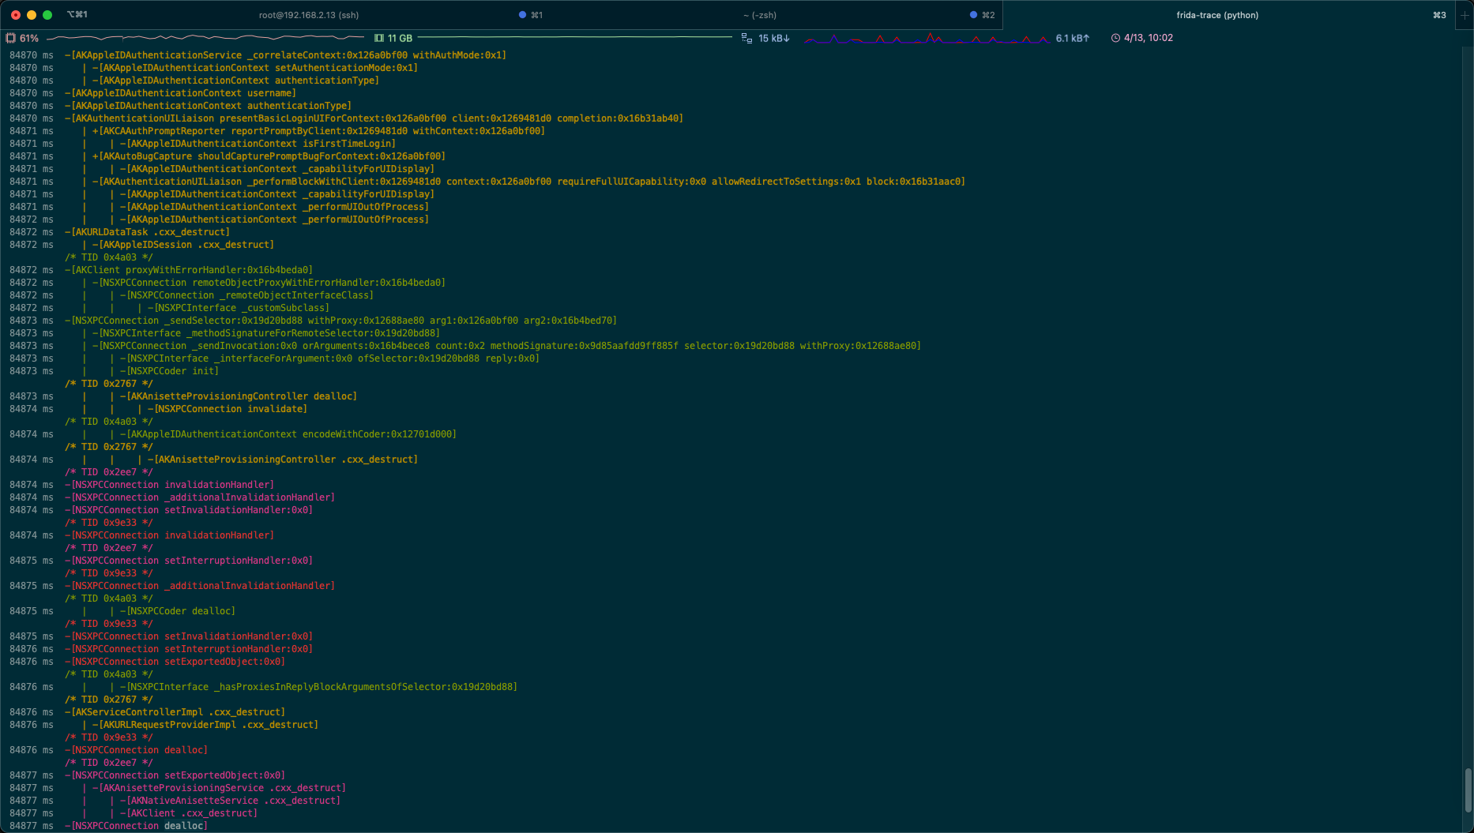Click the setAuthenticationMode:0x1 trace line
Image resolution: width=1474 pixels, height=833 pixels.
click(255, 68)
